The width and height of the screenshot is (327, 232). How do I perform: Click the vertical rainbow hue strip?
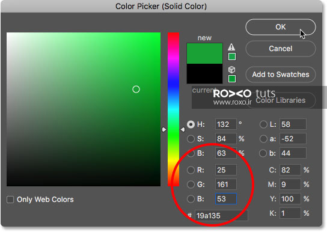(173, 109)
